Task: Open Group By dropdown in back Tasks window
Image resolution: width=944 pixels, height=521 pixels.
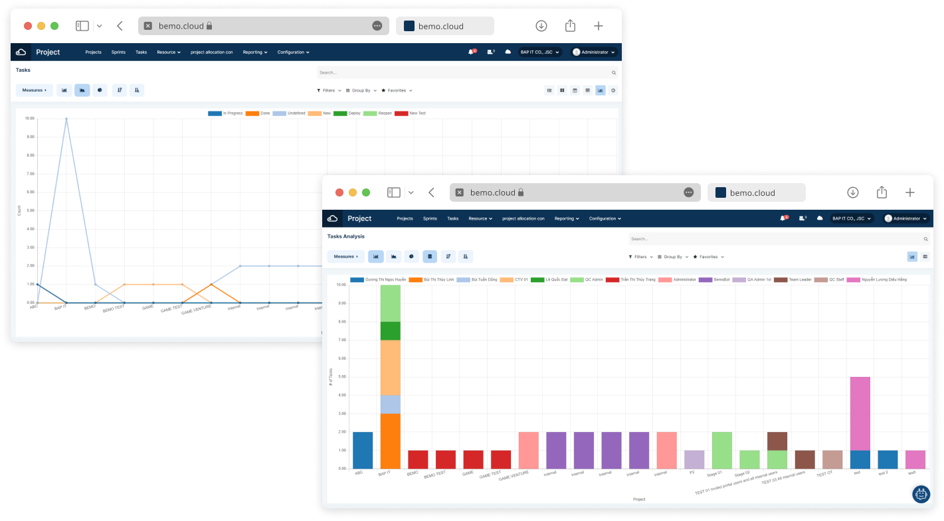Action: click(361, 90)
